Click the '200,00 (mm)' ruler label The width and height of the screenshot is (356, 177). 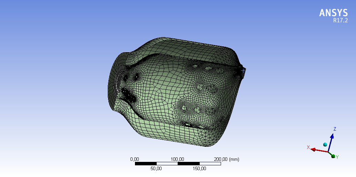(227, 159)
